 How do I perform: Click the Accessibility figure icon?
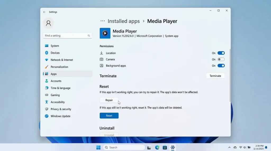(x=47, y=102)
